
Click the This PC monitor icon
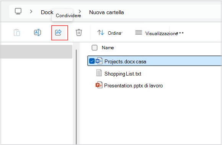point(18,11)
